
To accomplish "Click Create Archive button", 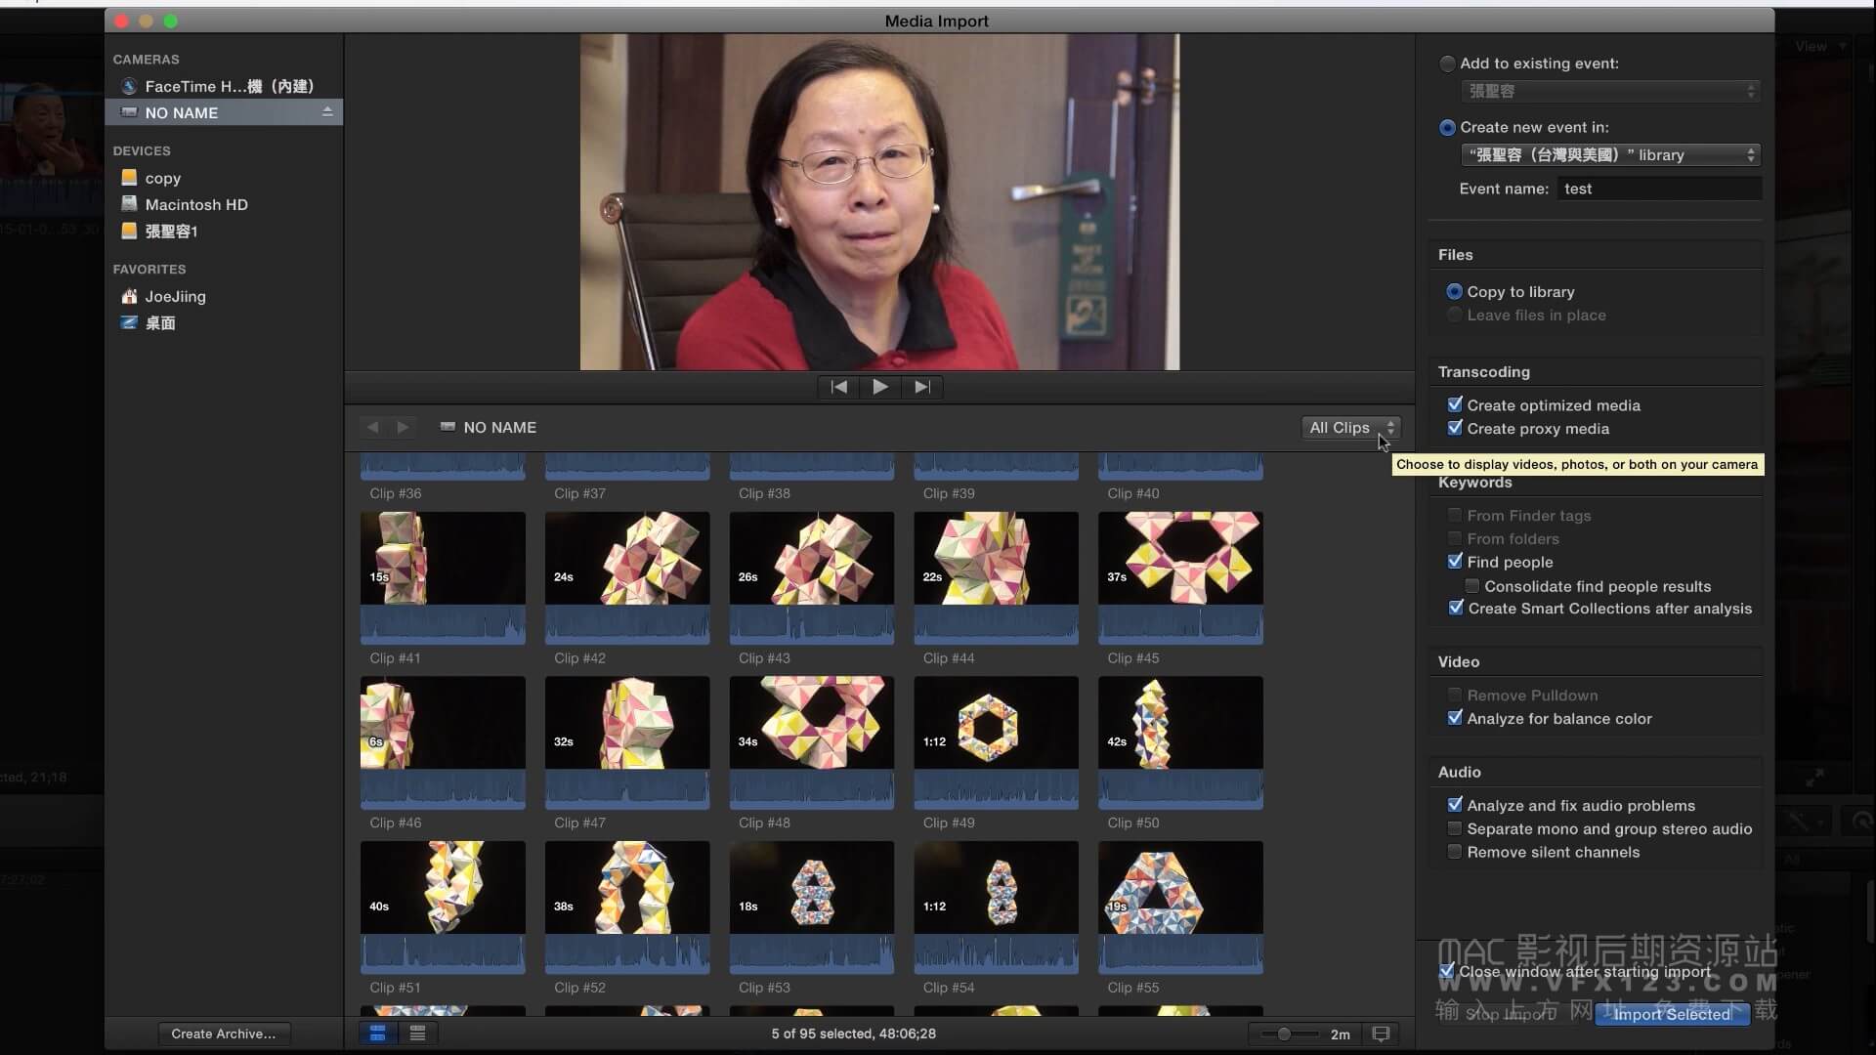I will point(224,1034).
